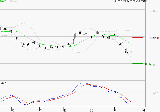Select the F month axis marker
This screenshot has height=112, width=160.
pyautogui.click(x=116, y=110)
